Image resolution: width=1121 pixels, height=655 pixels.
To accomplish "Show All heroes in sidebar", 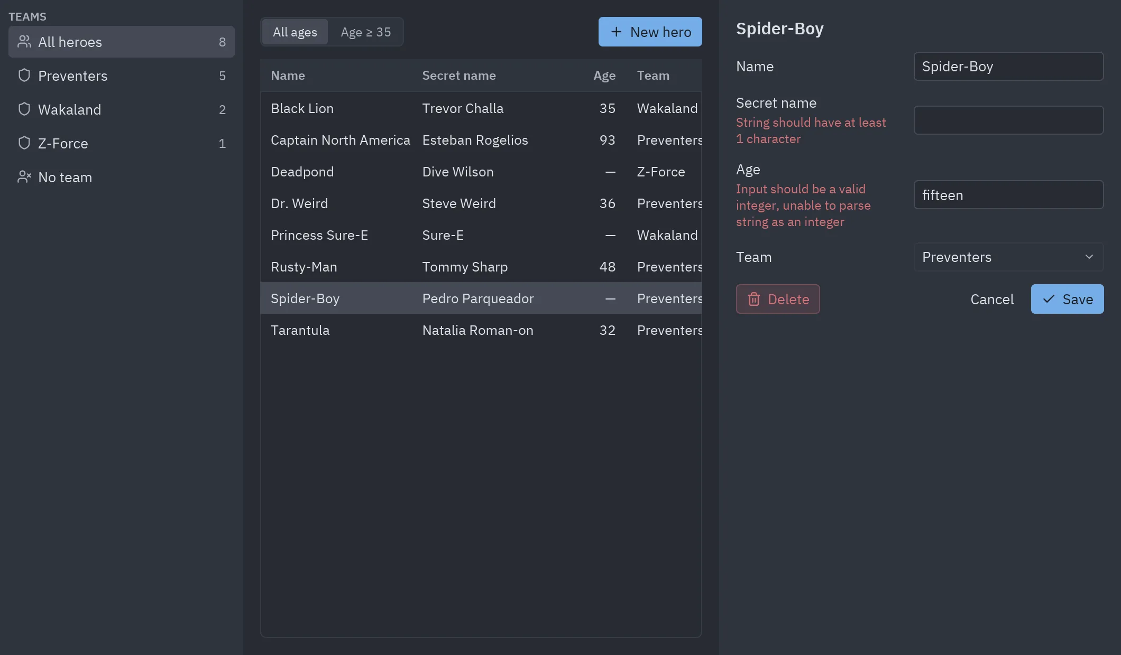I will click(122, 42).
